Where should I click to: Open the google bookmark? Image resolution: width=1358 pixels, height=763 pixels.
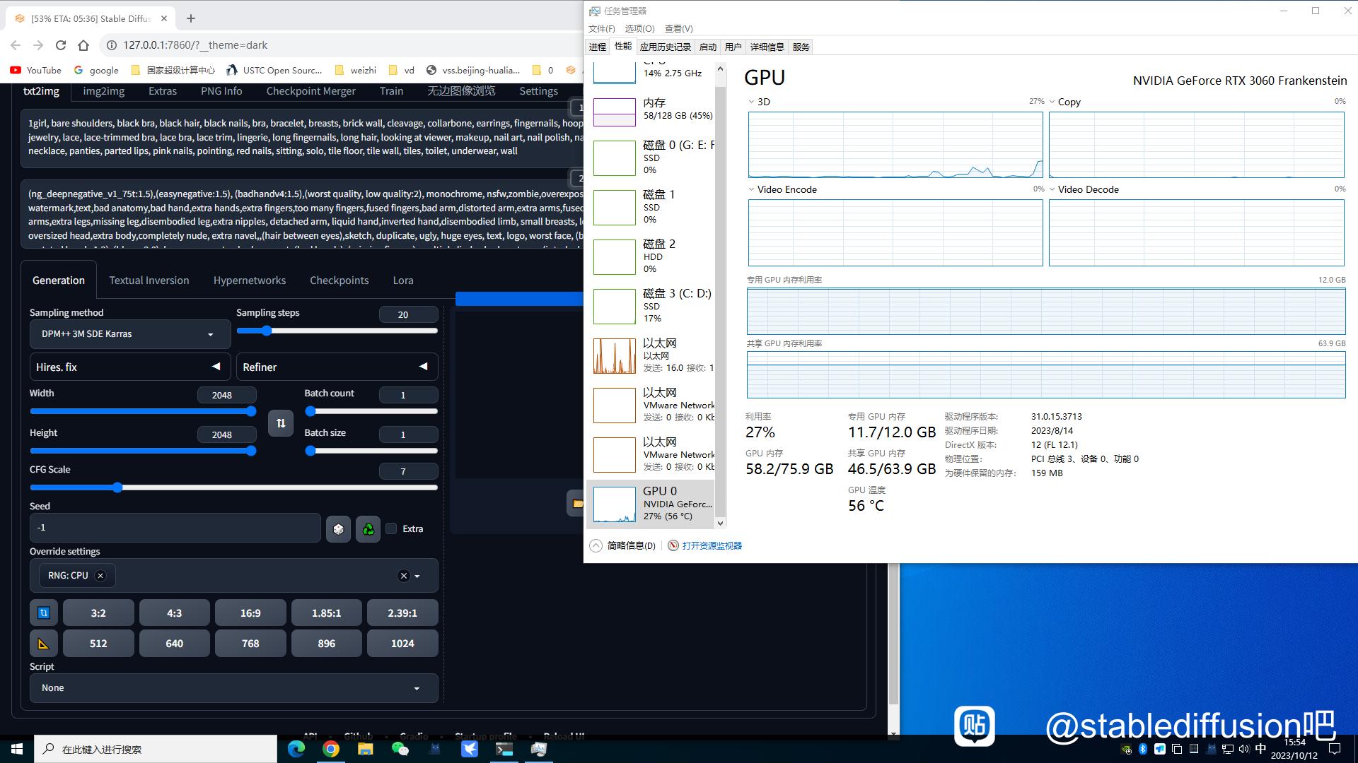(96, 70)
